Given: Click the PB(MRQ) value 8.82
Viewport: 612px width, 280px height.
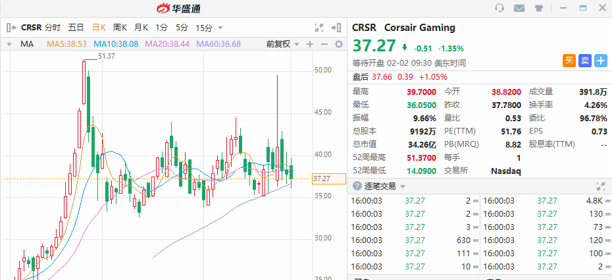Looking at the screenshot, I should (513, 144).
